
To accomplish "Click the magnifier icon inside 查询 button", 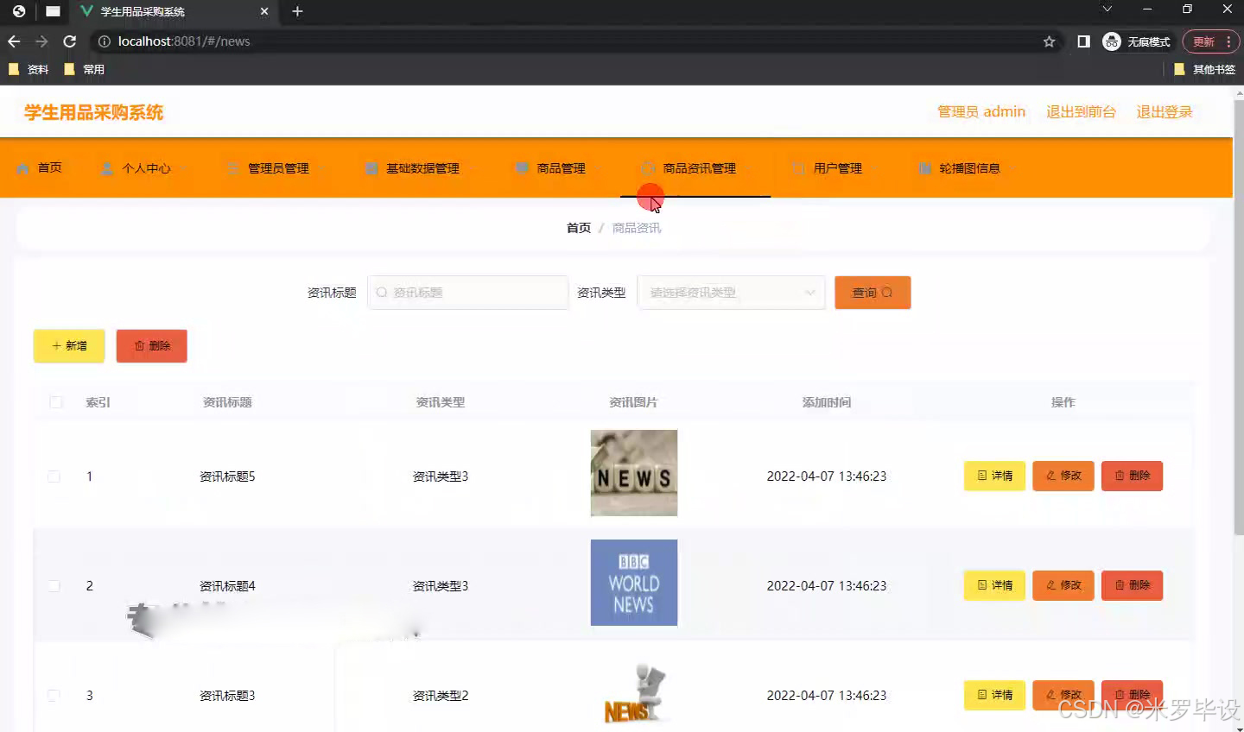I will pyautogui.click(x=886, y=293).
